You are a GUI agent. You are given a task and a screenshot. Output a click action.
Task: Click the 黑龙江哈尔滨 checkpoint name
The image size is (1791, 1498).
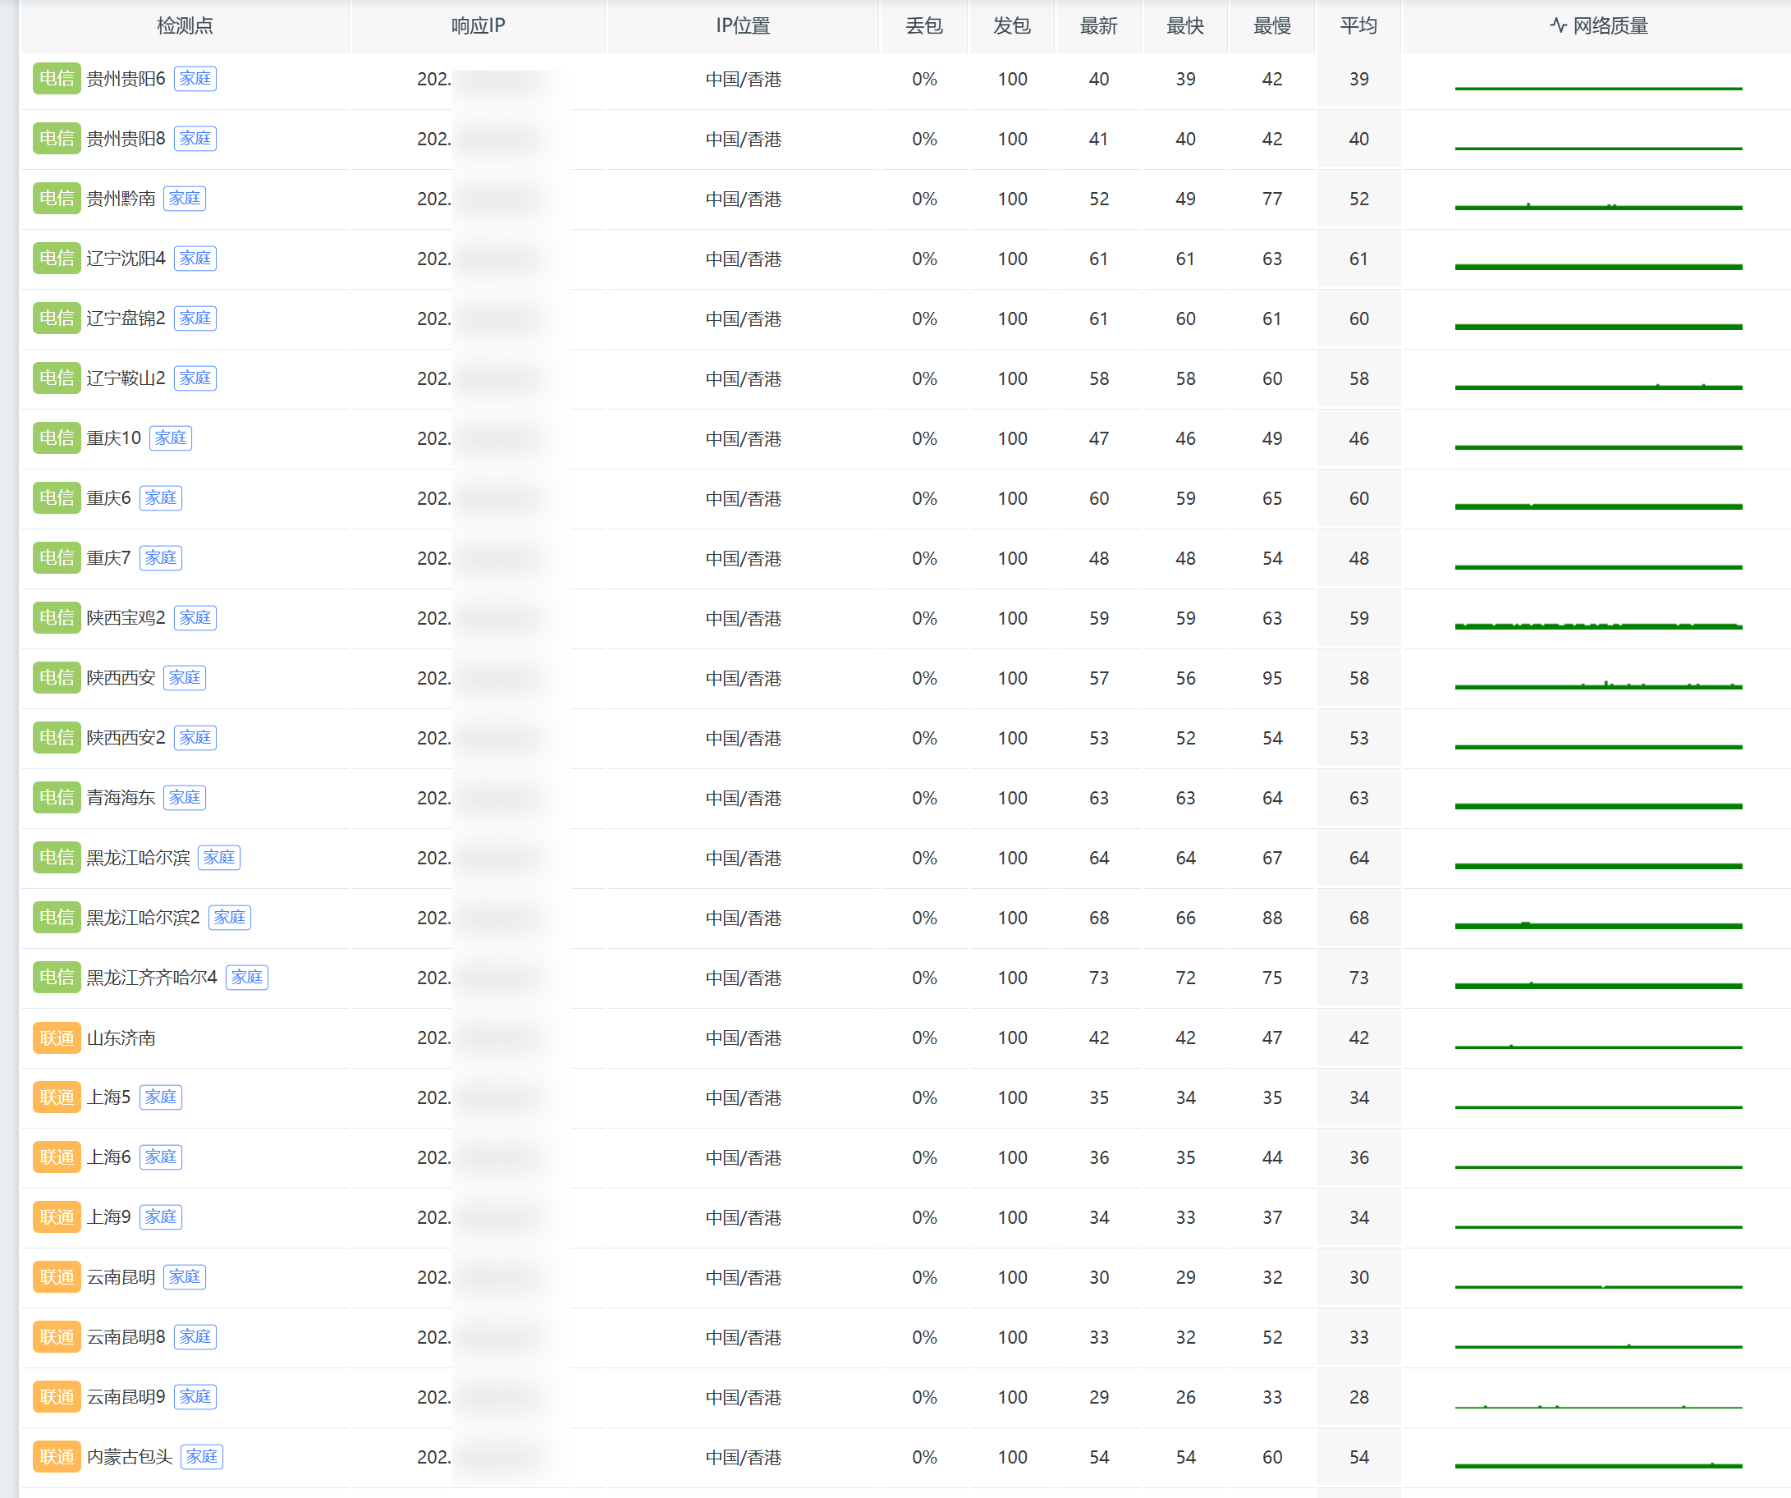[x=138, y=857]
